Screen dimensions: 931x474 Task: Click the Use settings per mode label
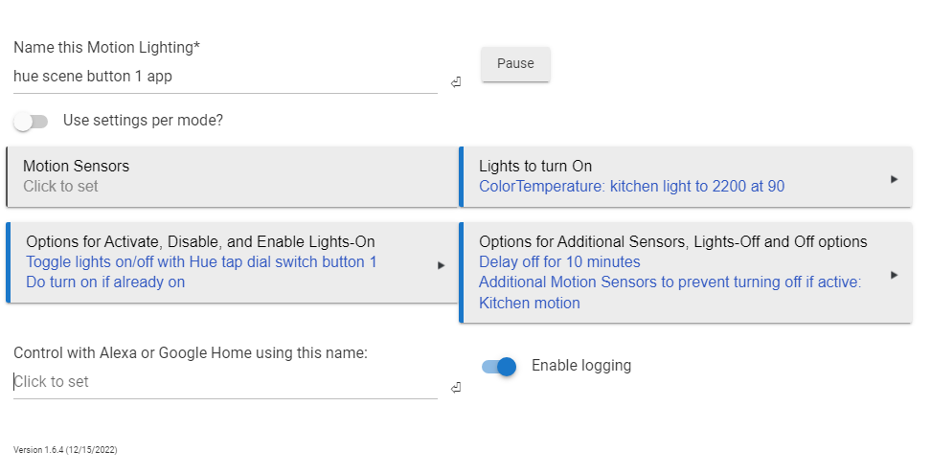(143, 121)
